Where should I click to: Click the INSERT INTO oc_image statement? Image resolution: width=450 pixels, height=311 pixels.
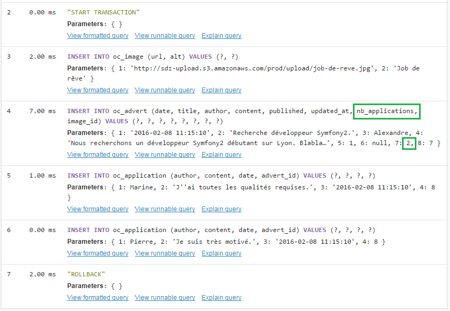click(152, 57)
